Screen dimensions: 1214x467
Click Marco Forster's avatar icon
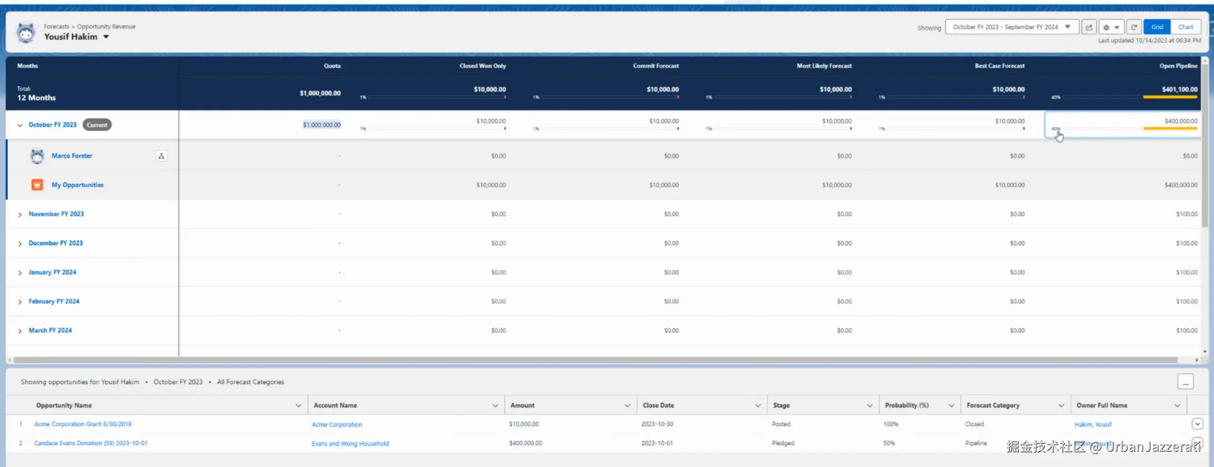point(37,156)
